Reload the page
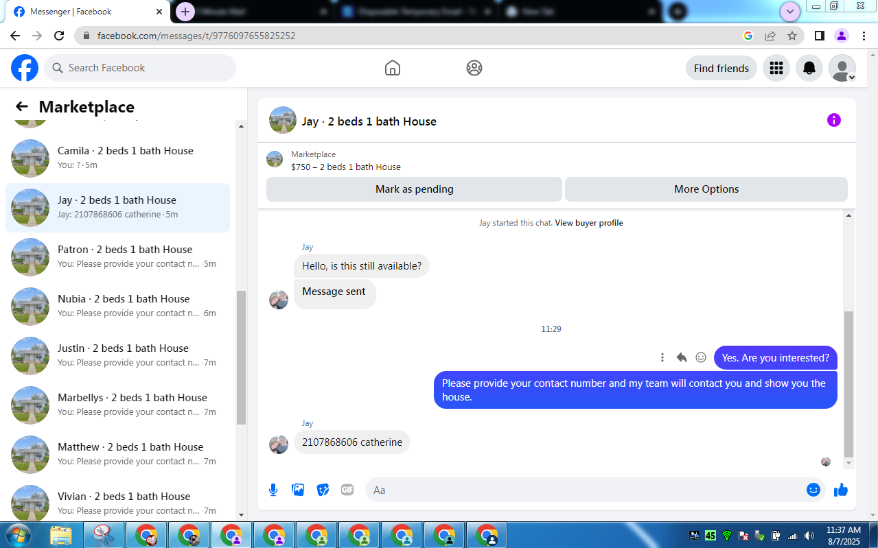 [x=59, y=36]
